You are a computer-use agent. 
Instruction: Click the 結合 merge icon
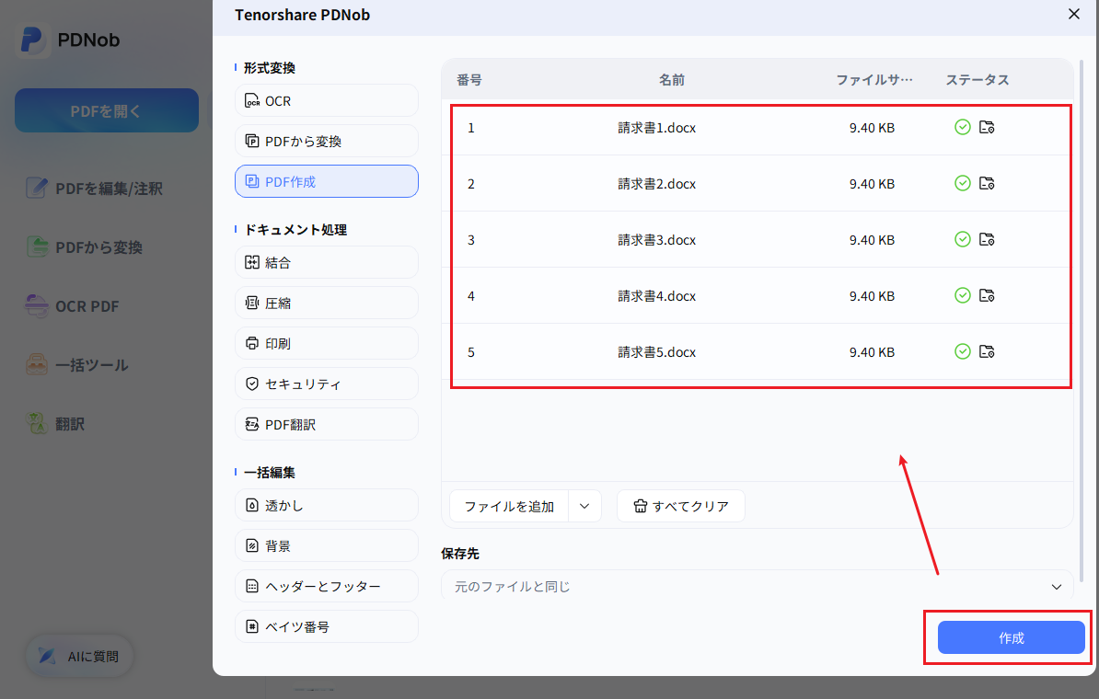click(252, 263)
